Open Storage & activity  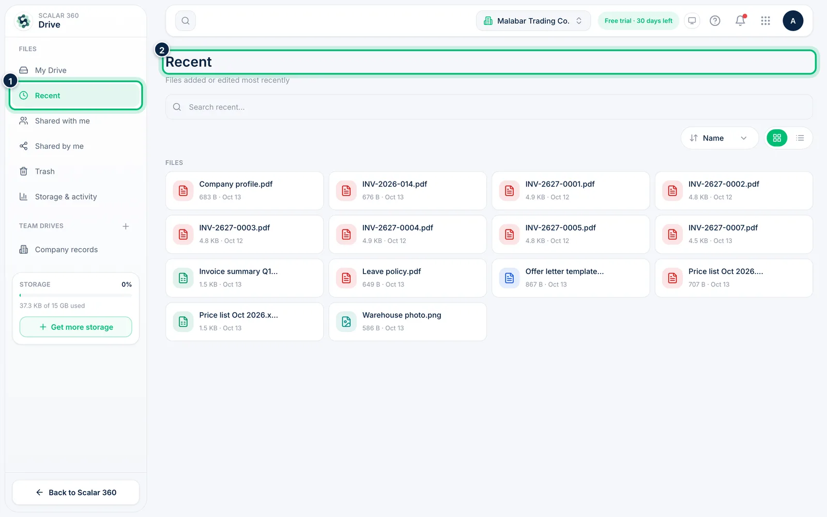(75, 197)
